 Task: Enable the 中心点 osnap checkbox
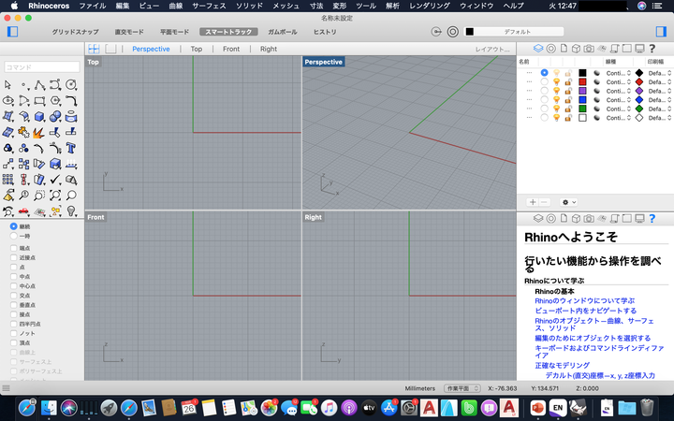pyautogui.click(x=13, y=285)
